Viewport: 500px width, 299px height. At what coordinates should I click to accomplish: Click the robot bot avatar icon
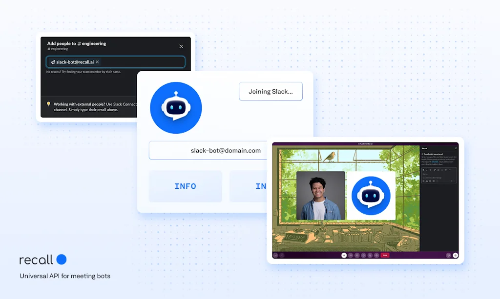(x=176, y=107)
